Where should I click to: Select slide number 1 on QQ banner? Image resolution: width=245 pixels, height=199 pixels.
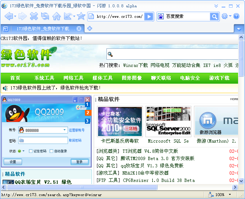click(87, 104)
